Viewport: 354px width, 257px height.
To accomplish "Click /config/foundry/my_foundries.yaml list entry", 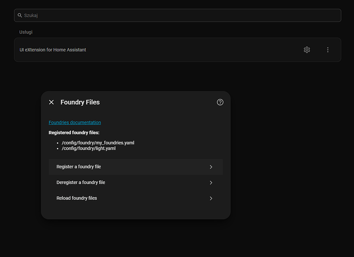I will (x=98, y=143).
